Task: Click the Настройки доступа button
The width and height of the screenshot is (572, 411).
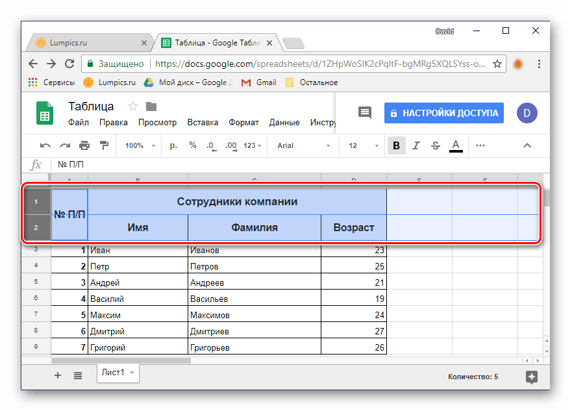Action: pos(444,112)
